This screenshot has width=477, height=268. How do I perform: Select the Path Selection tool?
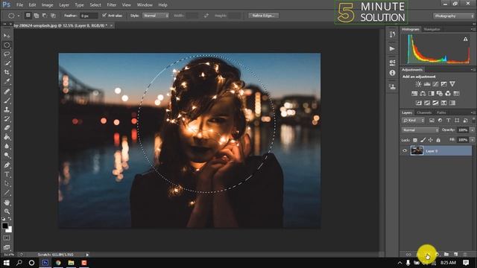click(7, 184)
